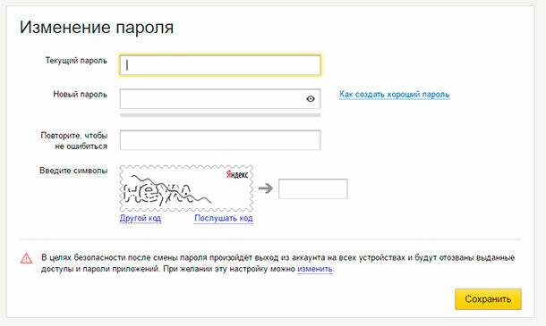Click the Изменение пароля heading
Image resolution: width=546 pixels, height=326 pixels.
tap(97, 28)
